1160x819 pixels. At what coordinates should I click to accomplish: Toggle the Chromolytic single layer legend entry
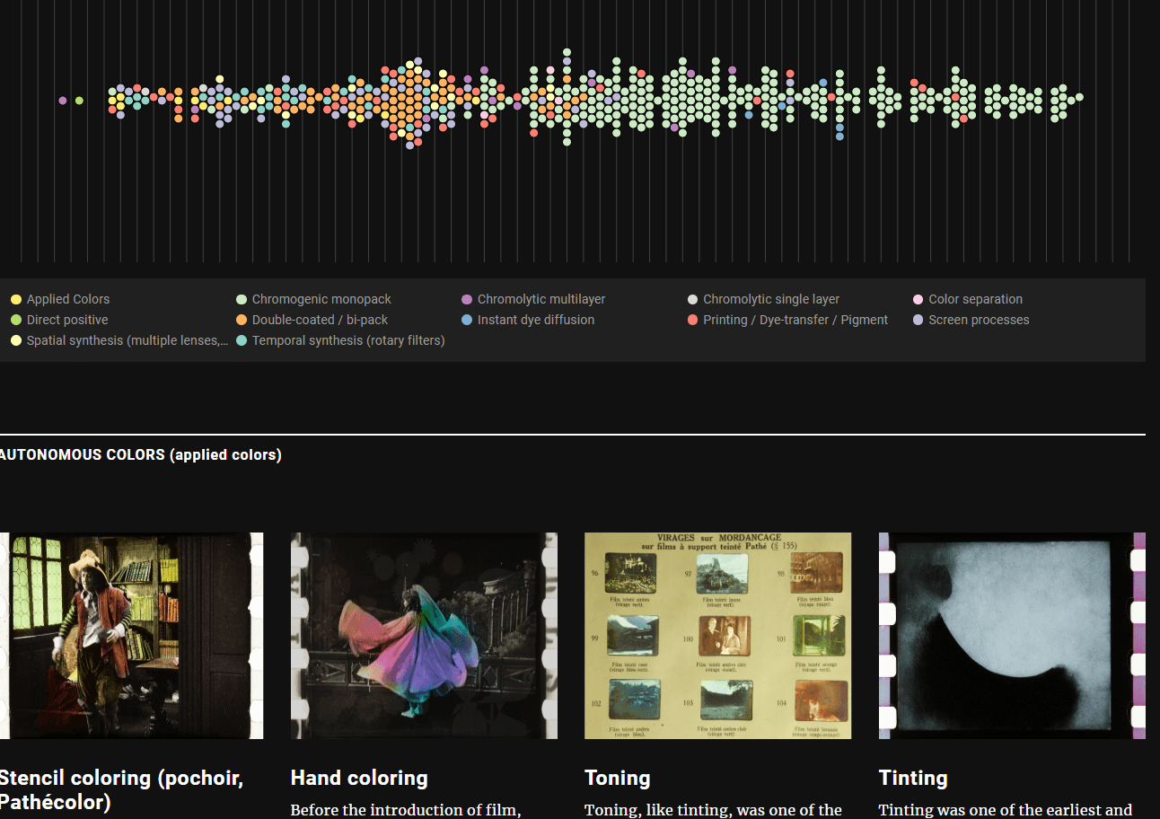click(x=763, y=299)
